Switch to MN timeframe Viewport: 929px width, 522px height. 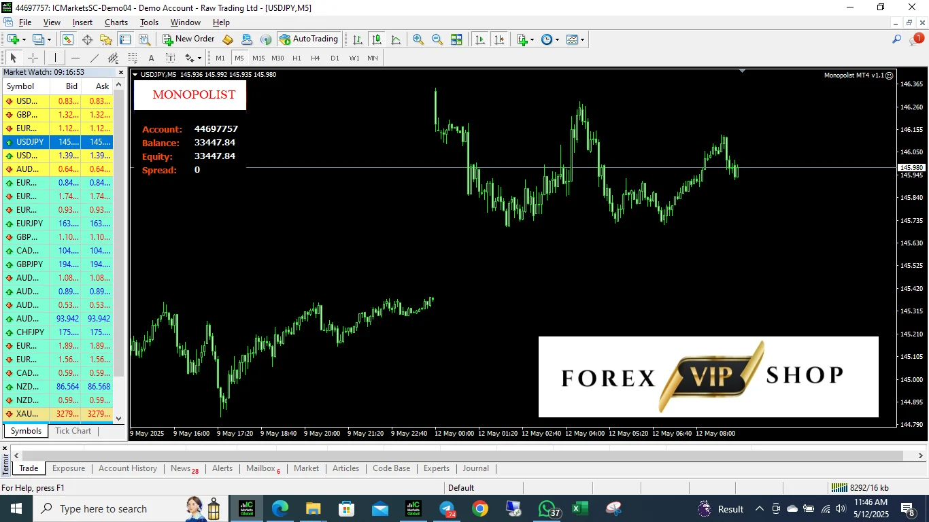[373, 58]
